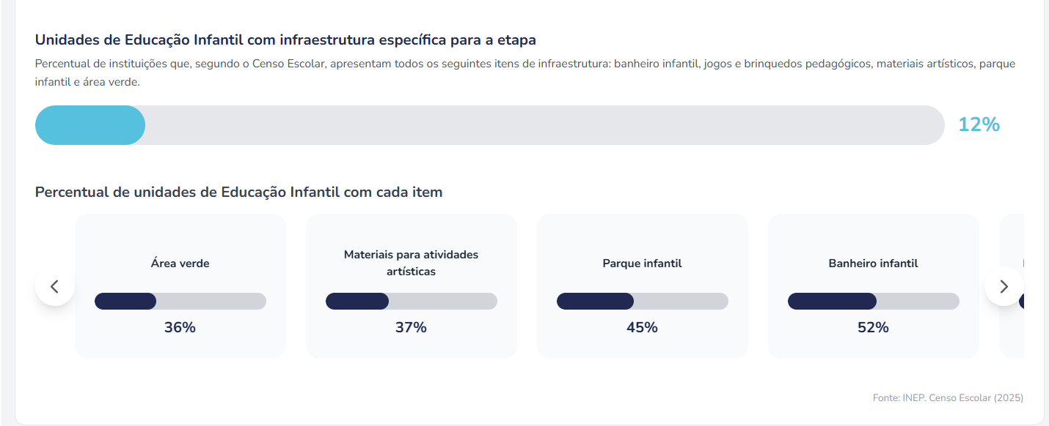The image size is (1049, 426).
Task: Click the Fonte: INEP. Censo Escolar source text
Action: tap(948, 398)
